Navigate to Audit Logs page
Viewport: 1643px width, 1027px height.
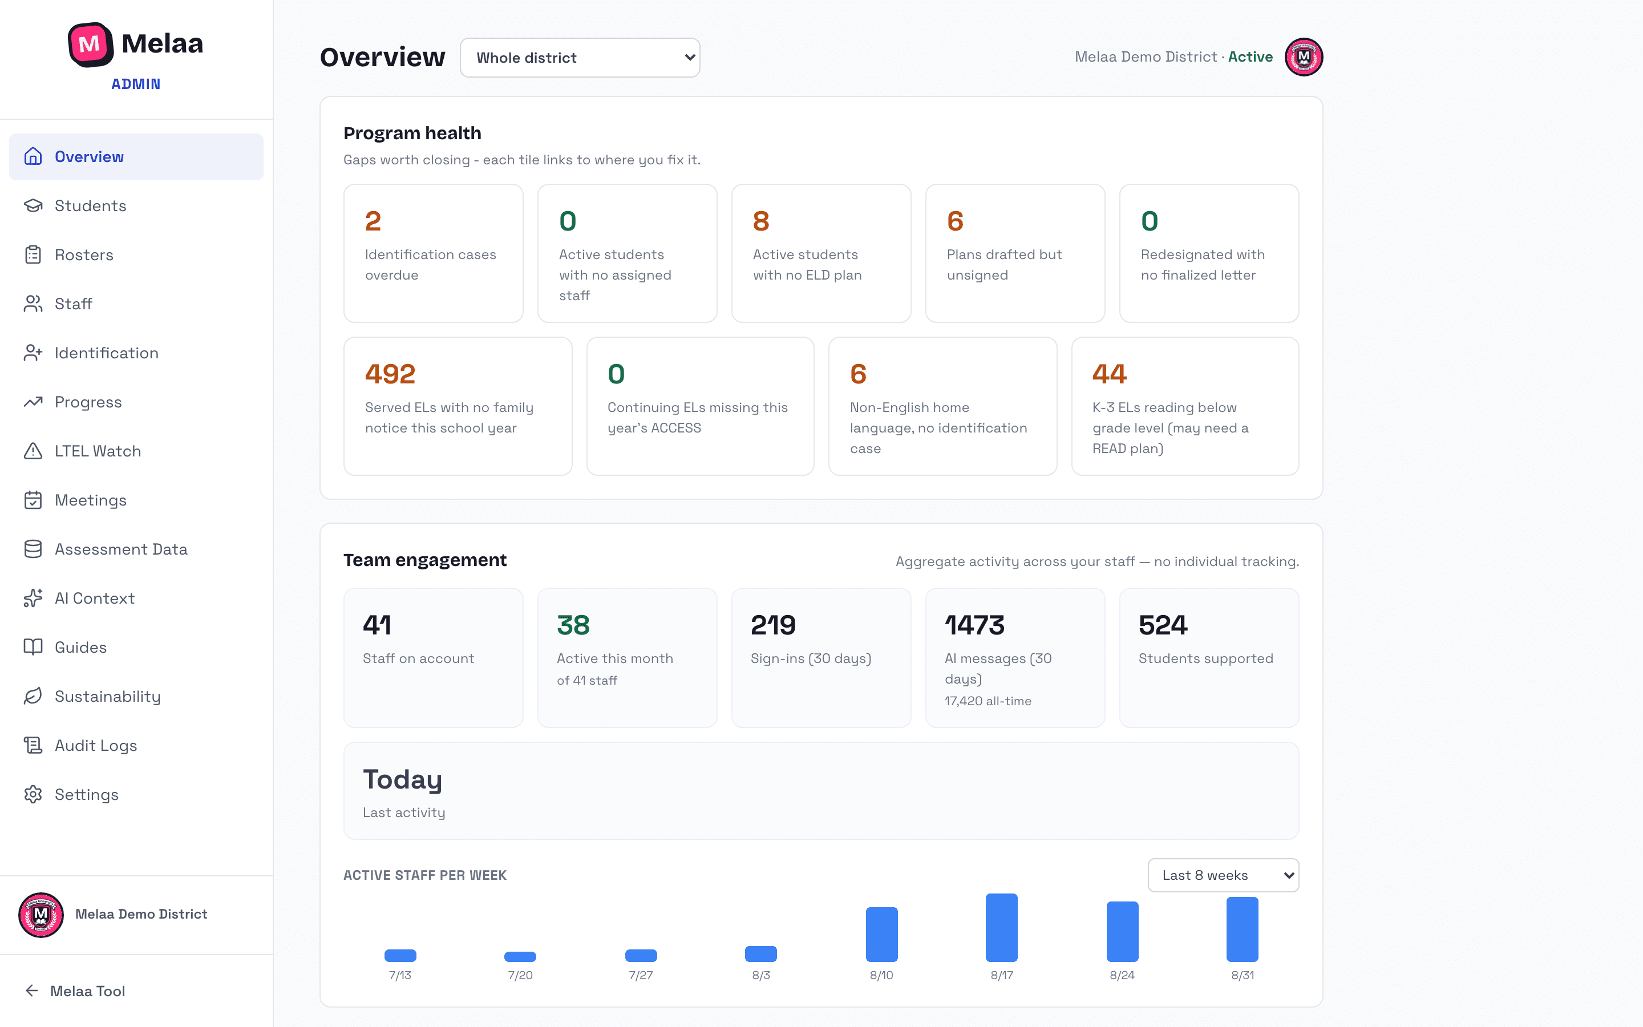coord(136,745)
